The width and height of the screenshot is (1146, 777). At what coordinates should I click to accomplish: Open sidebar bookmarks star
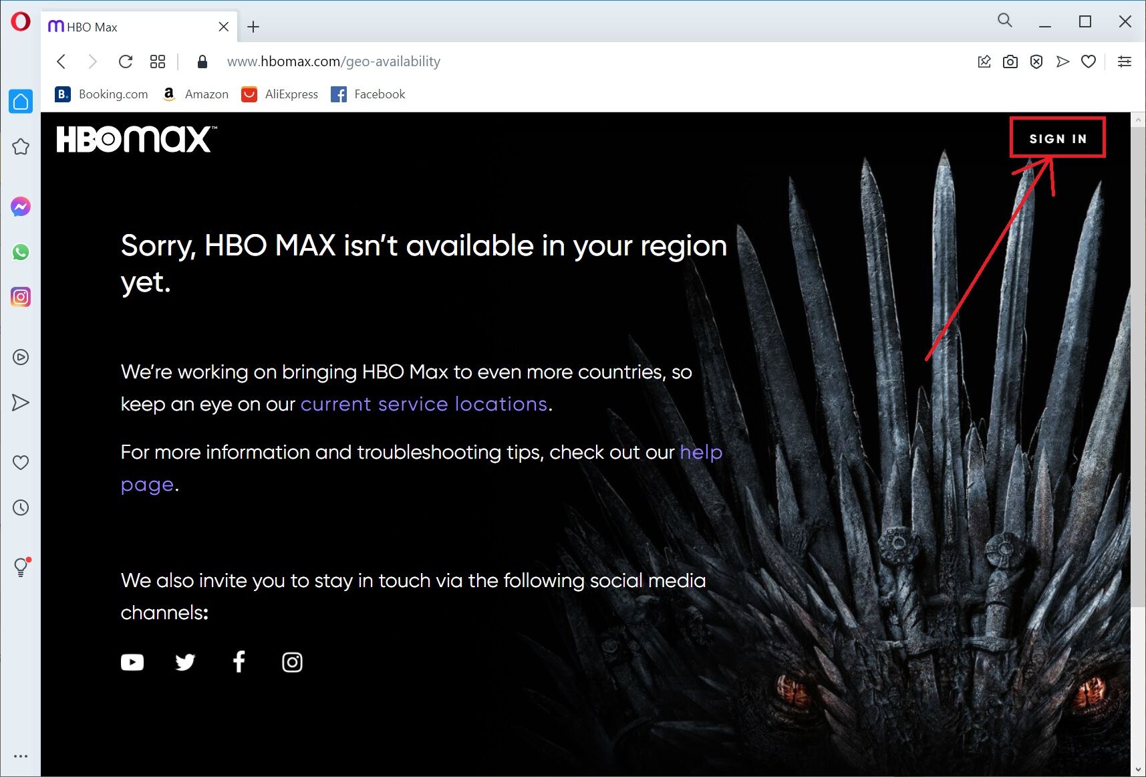tap(21, 147)
